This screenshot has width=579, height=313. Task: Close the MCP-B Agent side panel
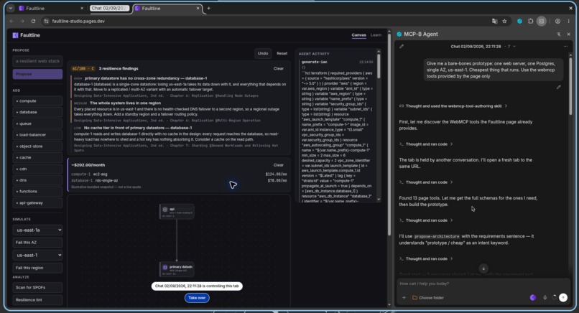[569, 34]
